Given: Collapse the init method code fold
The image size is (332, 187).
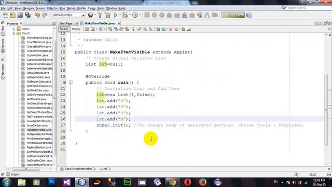Looking at the screenshot, I should coord(71,82).
